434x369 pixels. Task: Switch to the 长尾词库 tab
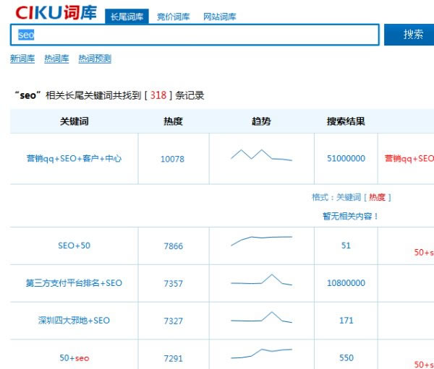[x=127, y=17]
